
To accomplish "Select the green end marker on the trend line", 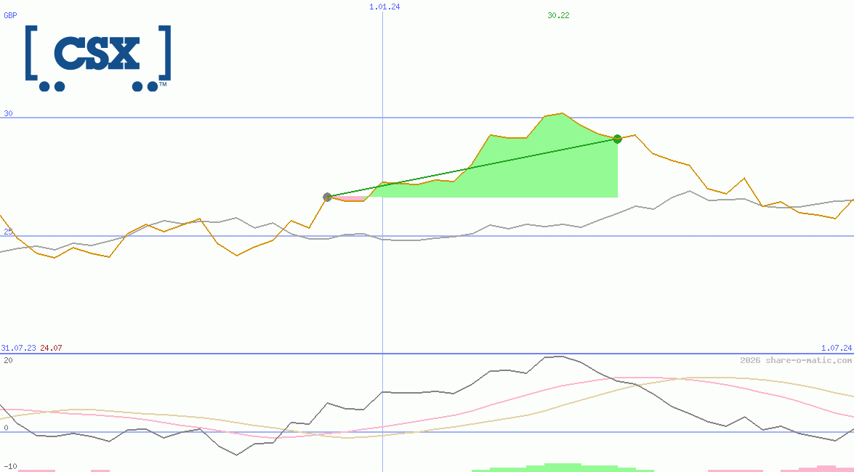I will tap(617, 139).
